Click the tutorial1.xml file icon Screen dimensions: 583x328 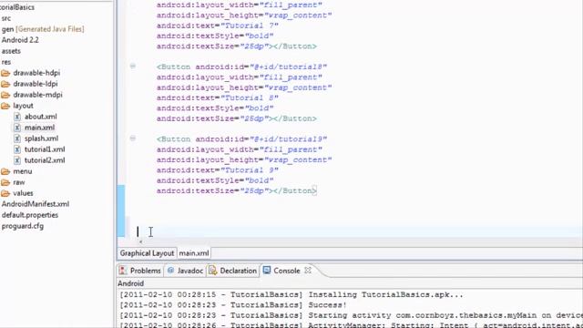coord(17,149)
